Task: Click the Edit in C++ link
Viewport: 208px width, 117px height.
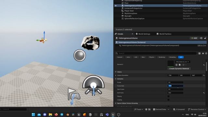Action: coord(202,45)
